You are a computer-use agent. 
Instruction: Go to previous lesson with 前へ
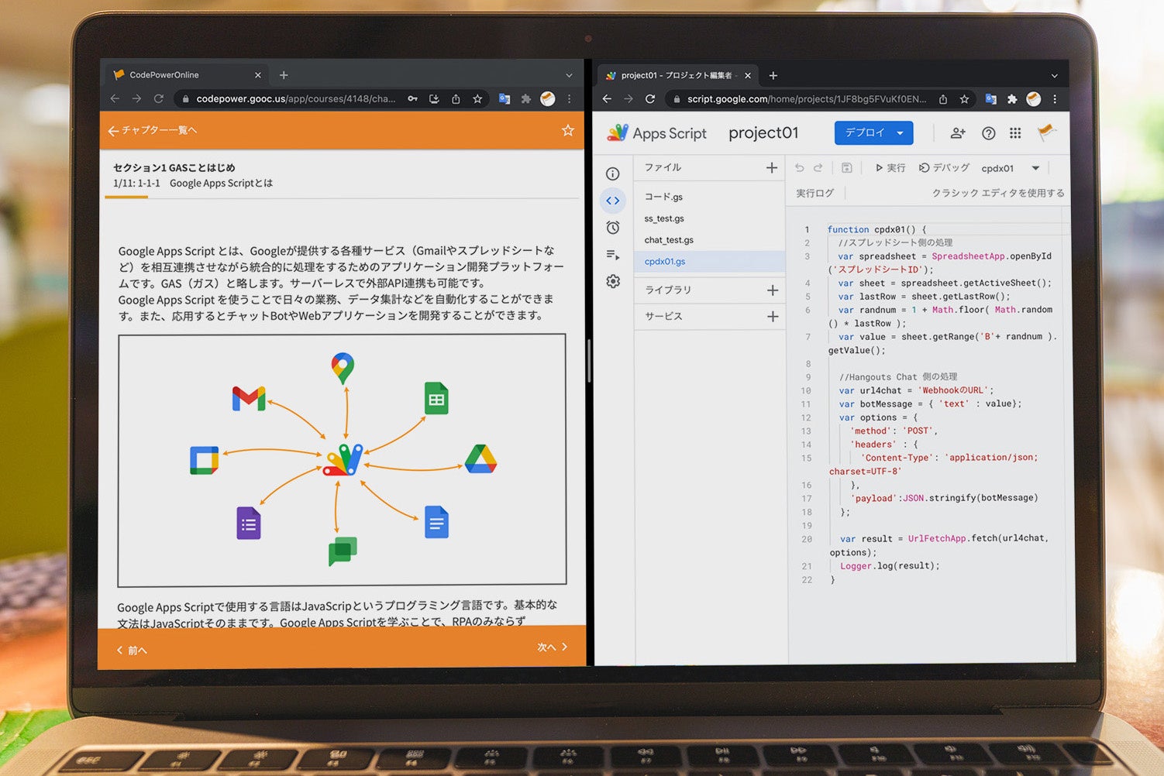pyautogui.click(x=132, y=651)
